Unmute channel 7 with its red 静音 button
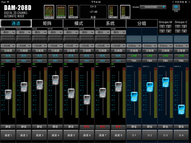This screenshot has width=191, height=143. 102,127
